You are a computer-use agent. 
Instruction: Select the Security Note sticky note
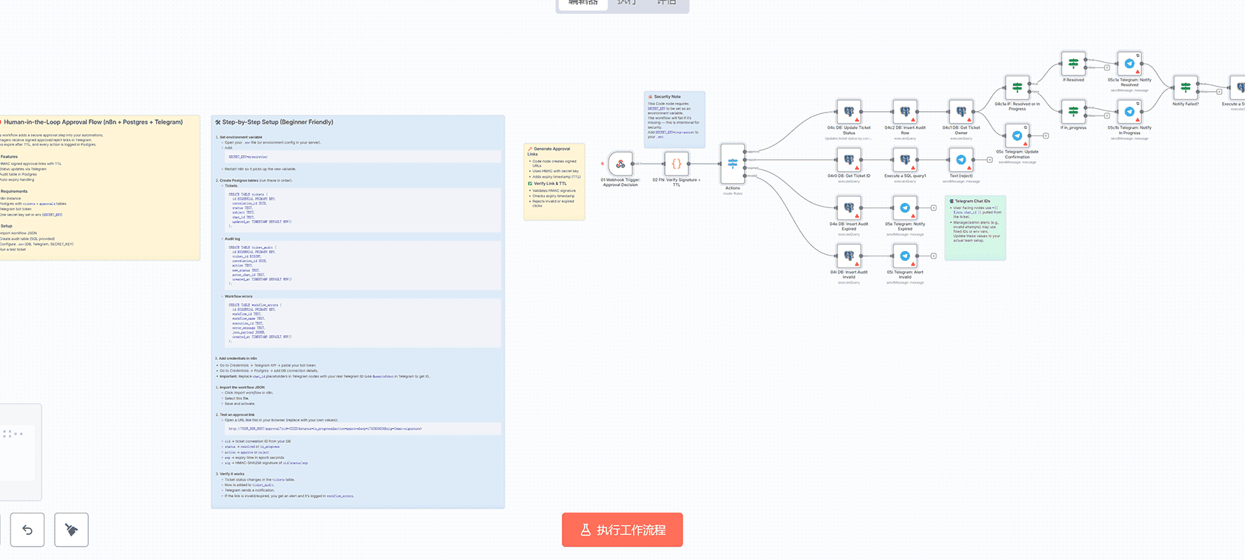[x=674, y=119]
